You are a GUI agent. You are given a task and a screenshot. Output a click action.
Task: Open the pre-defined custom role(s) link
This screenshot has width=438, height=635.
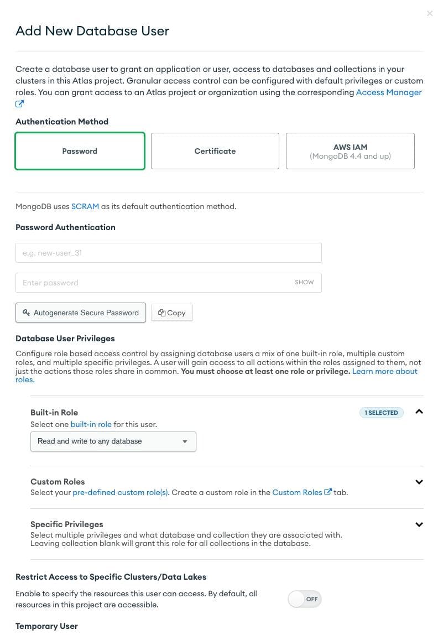tap(121, 492)
